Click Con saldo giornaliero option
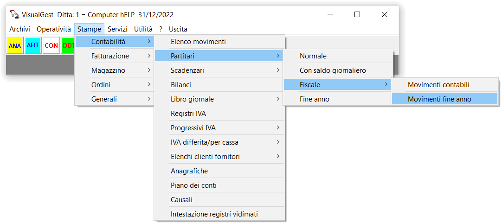Screen dimensions: 502x223 tap(338, 70)
